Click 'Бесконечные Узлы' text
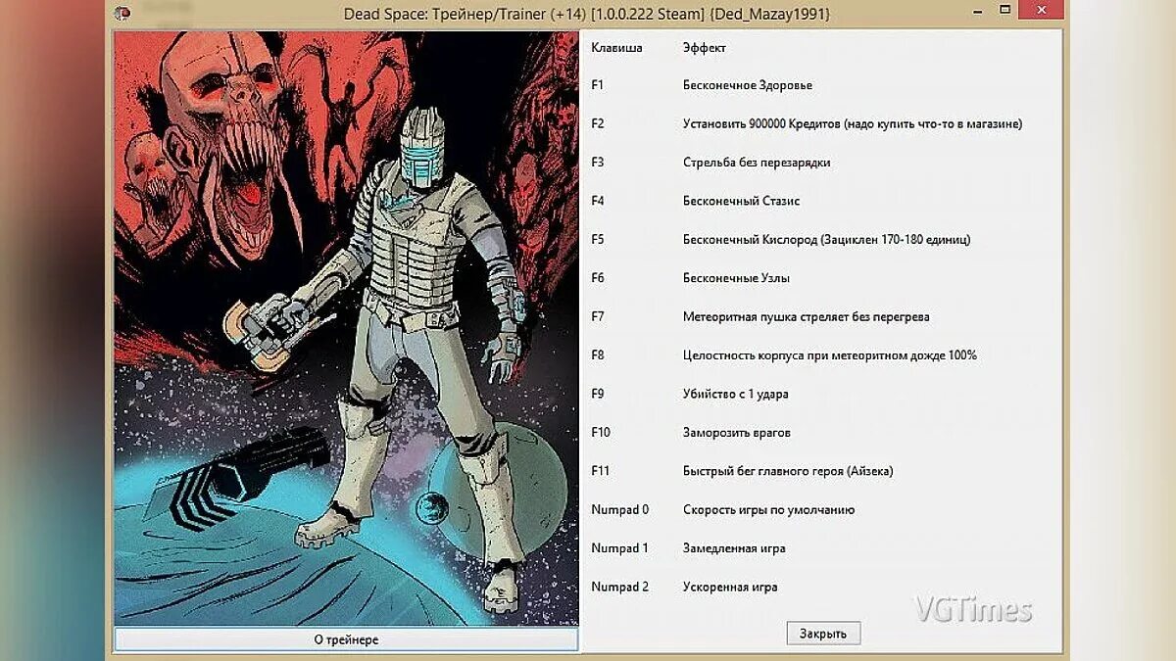 (x=736, y=278)
